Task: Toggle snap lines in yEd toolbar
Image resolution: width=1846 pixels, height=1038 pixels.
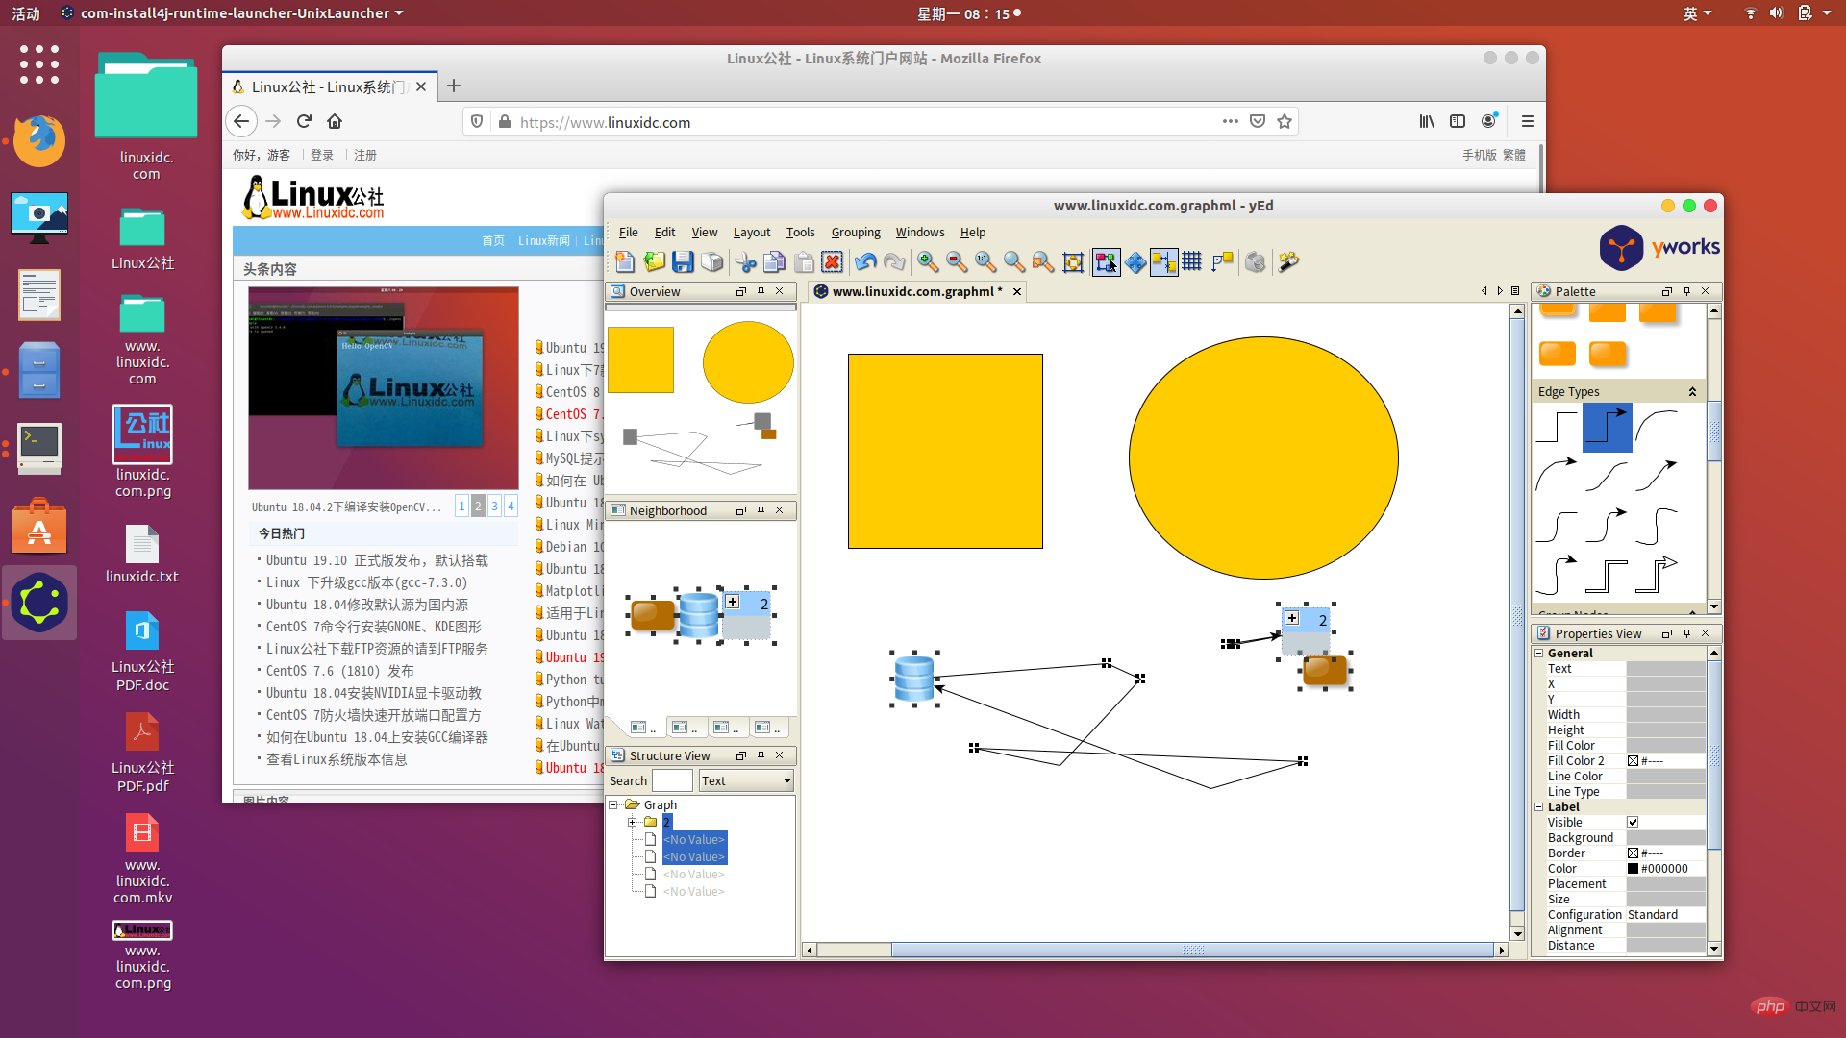Action: (x=1164, y=261)
